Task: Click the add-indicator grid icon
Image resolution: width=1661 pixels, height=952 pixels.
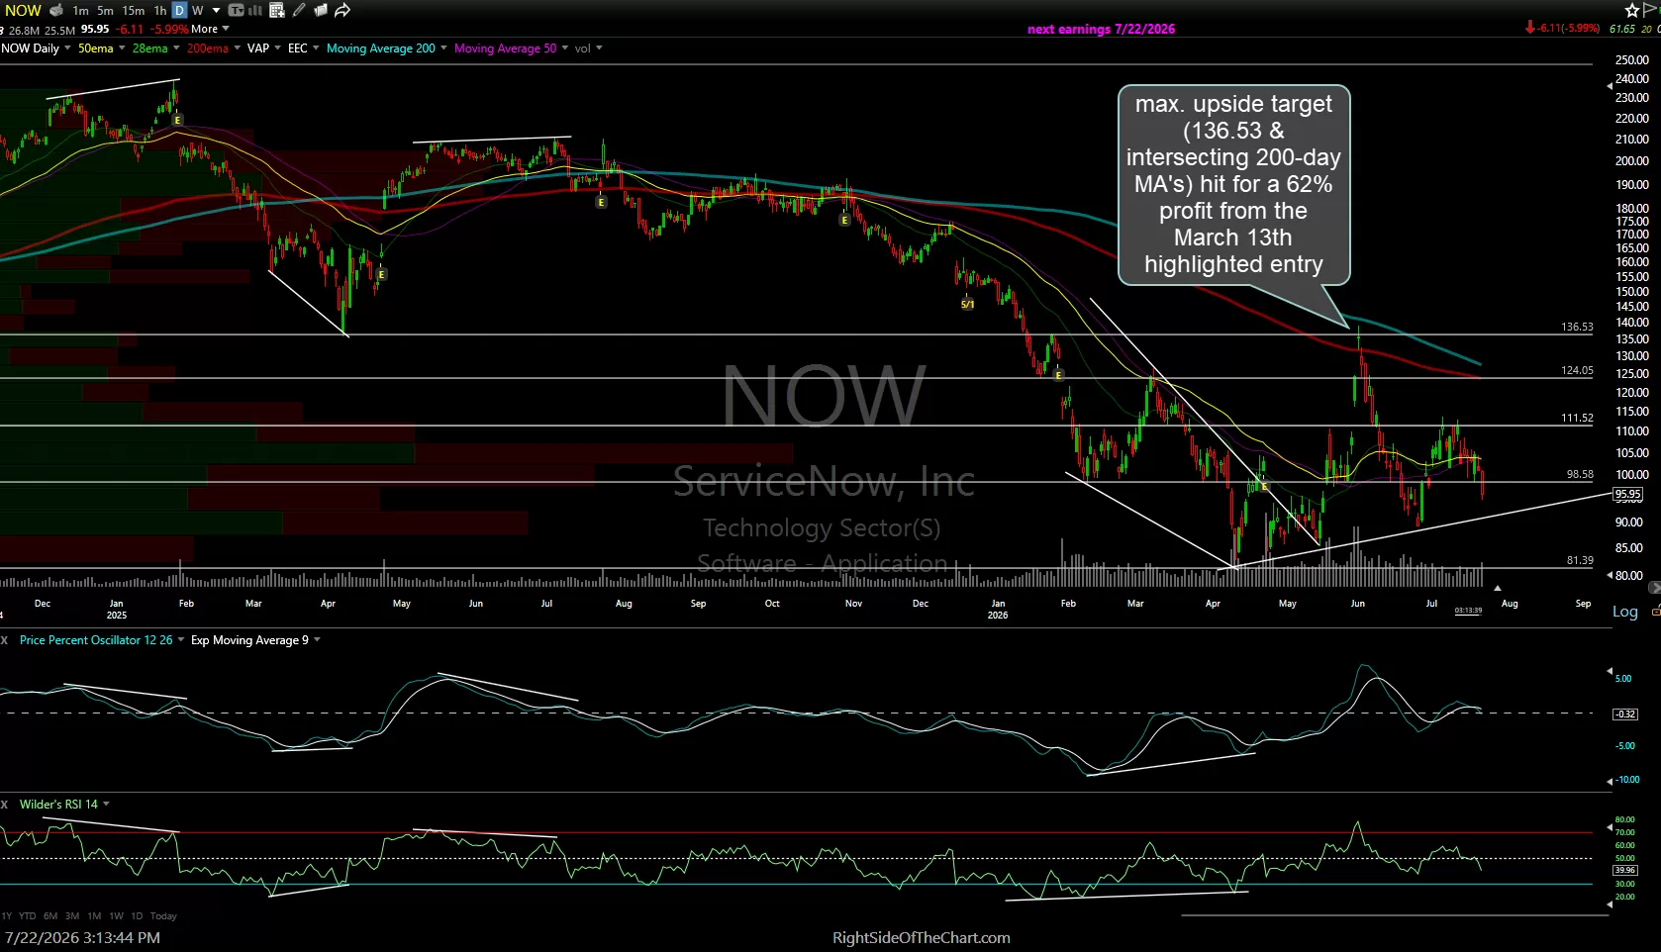Action: click(277, 10)
